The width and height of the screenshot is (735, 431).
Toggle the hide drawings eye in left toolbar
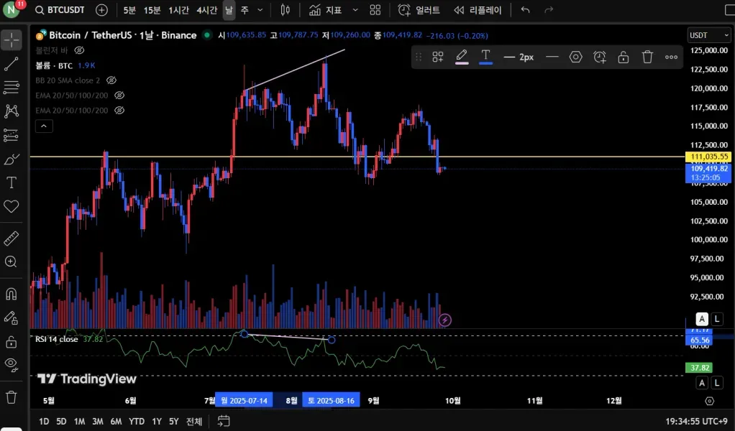click(12, 365)
